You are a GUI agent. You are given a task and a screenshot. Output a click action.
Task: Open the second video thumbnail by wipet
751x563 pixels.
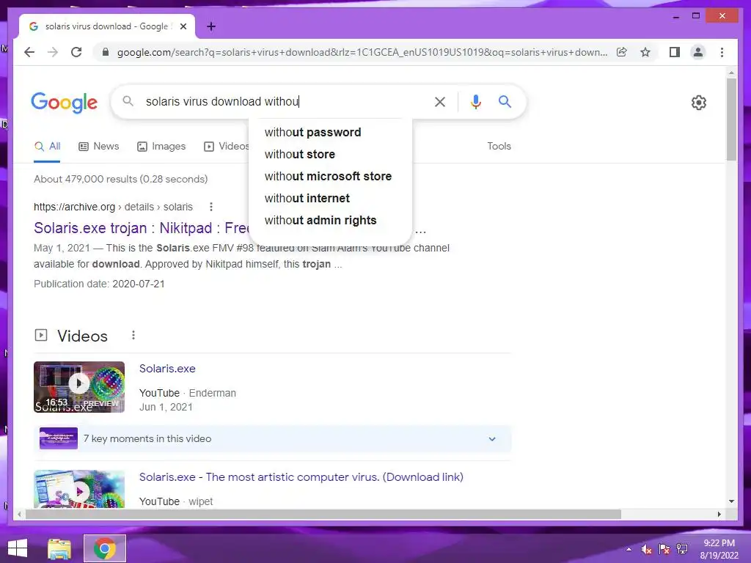click(79, 489)
